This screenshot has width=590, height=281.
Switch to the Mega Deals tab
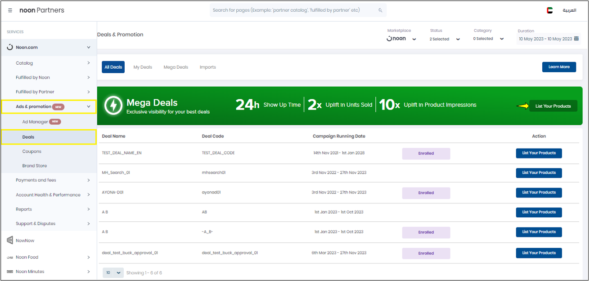(x=176, y=67)
